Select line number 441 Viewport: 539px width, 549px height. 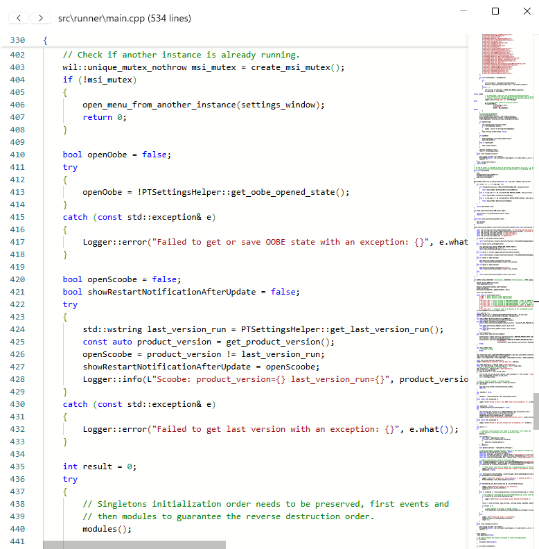17,541
